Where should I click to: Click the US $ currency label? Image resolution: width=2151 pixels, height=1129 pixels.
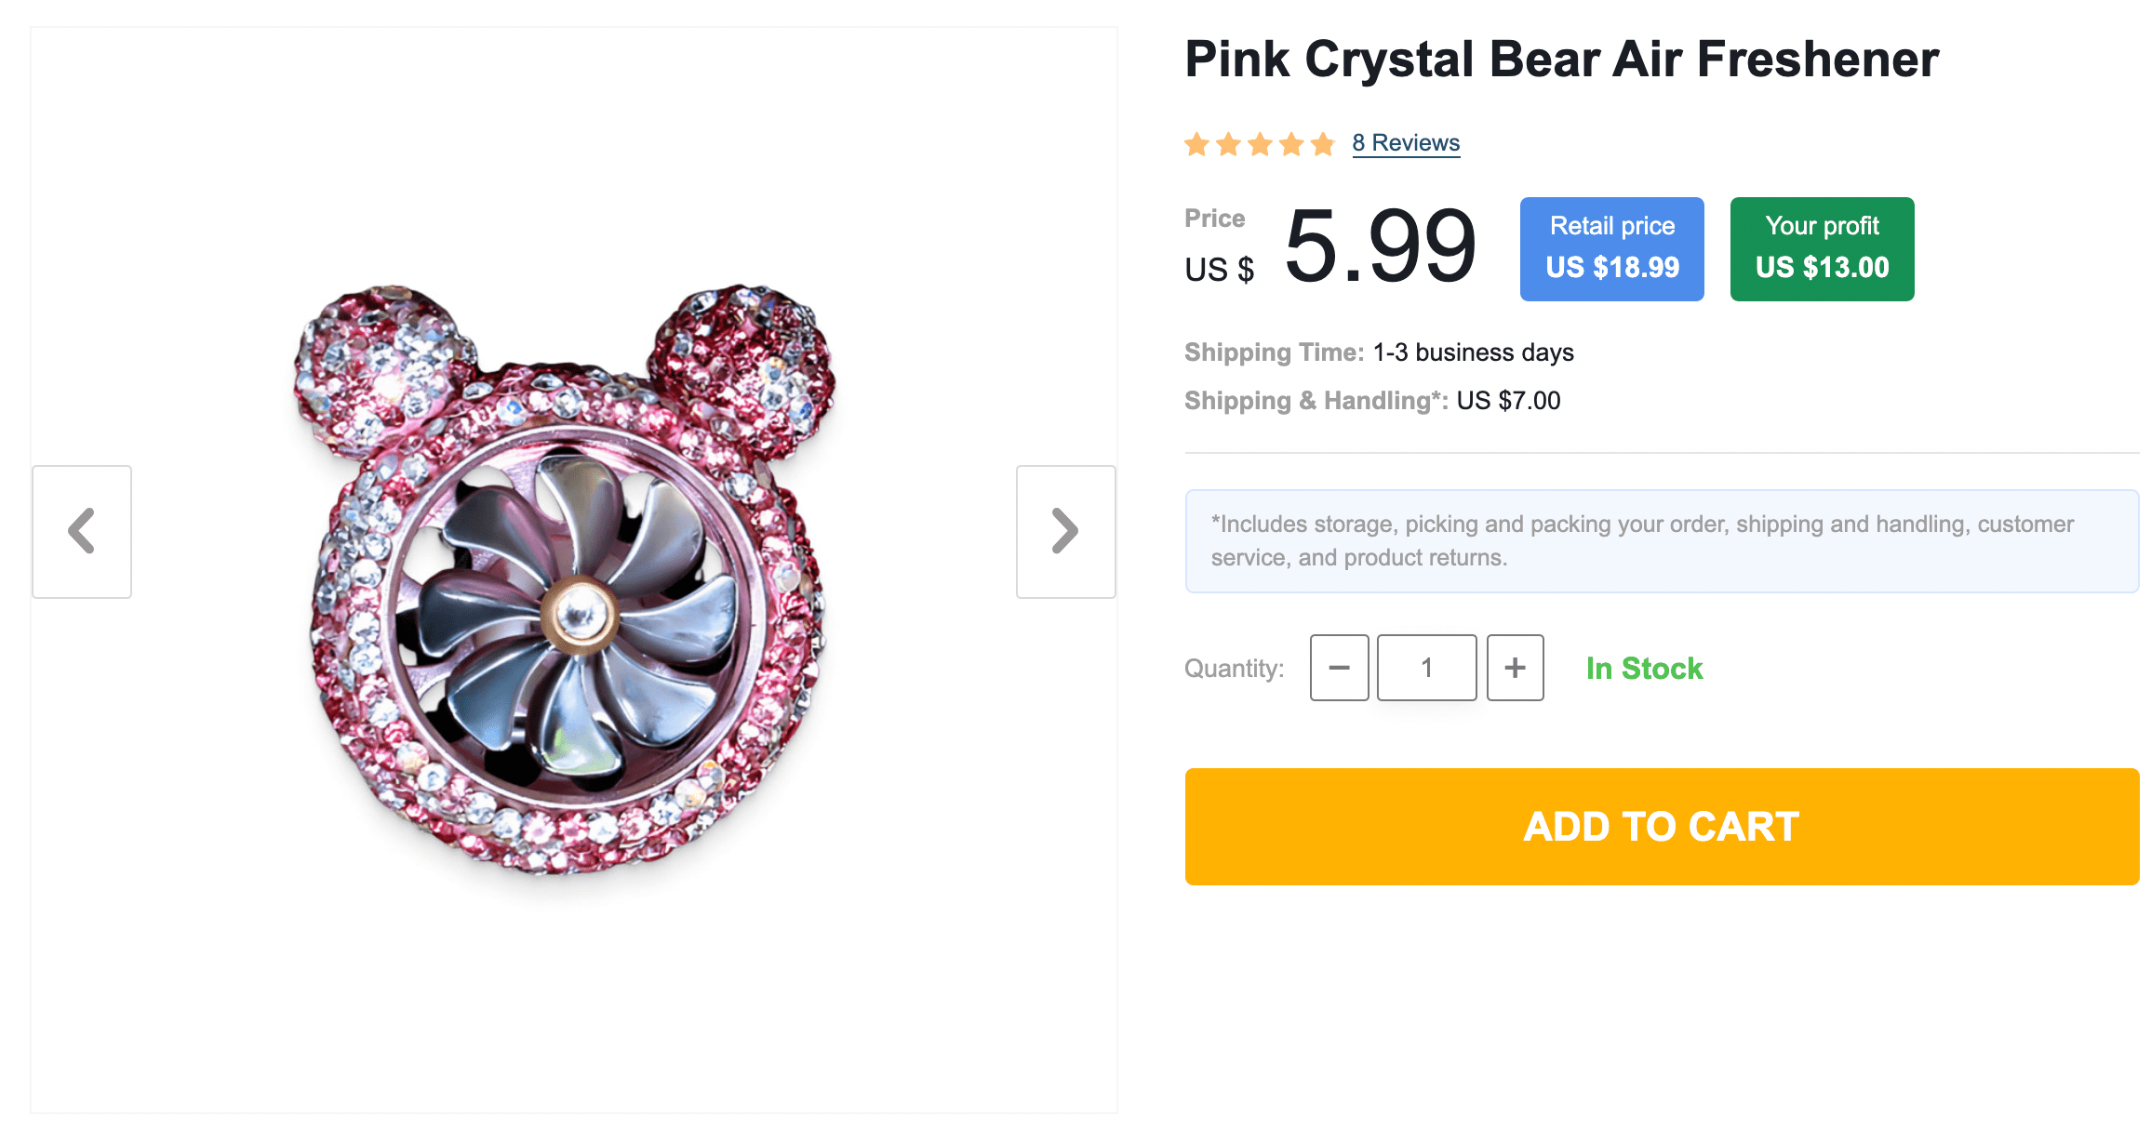click(1219, 270)
